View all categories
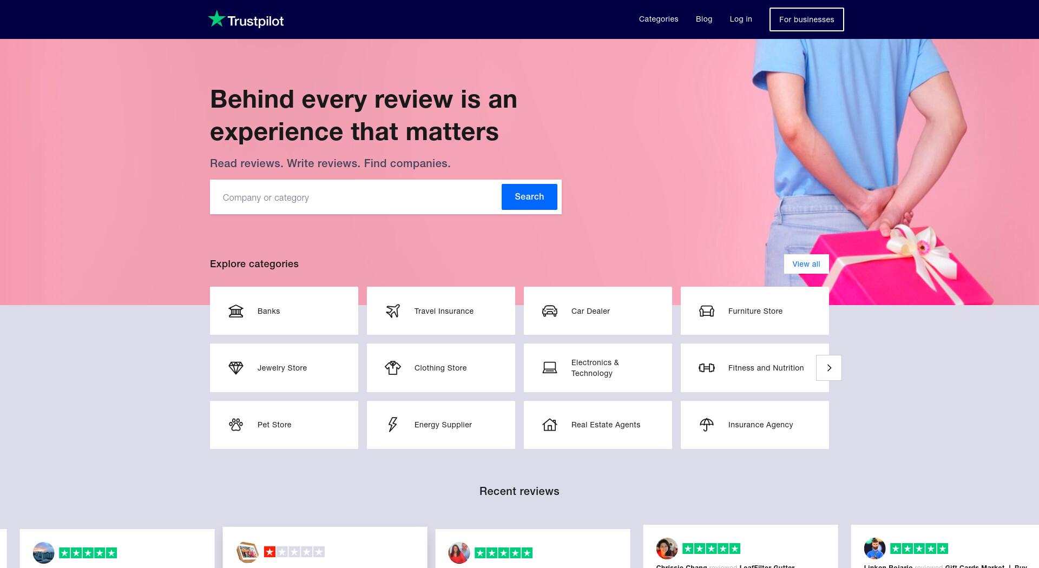Screen dimensions: 1039x568 tap(806, 264)
